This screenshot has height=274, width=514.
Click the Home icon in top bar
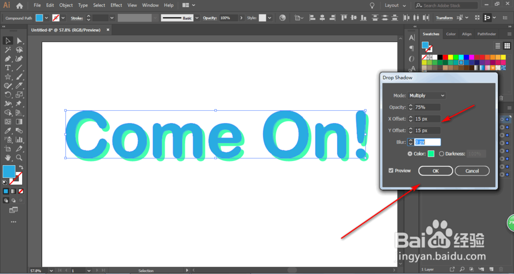click(20, 6)
